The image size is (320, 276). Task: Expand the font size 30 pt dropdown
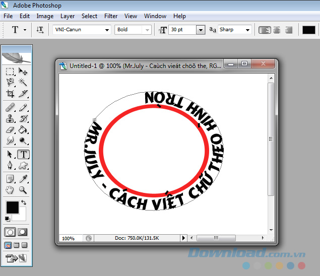tap(201, 30)
